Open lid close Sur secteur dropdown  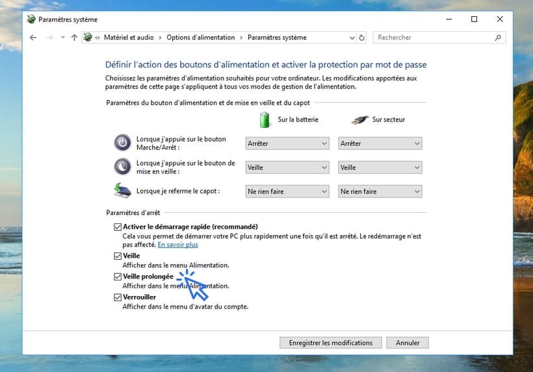pos(380,192)
